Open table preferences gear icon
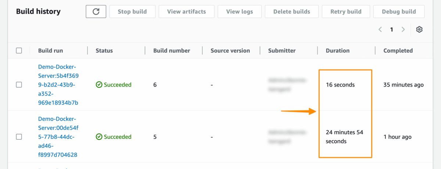The image size is (441, 169). (419, 30)
